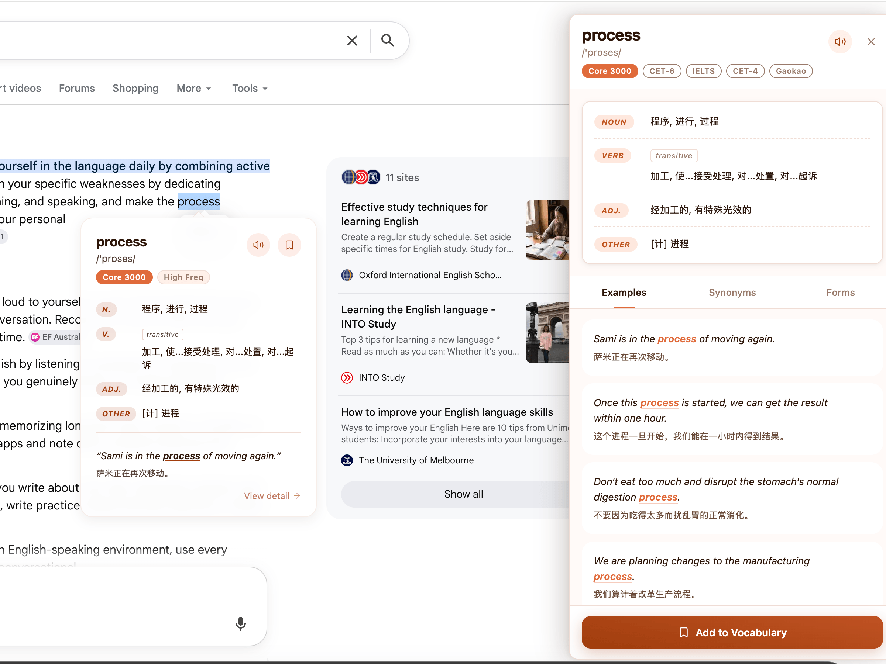Switch to the Synonyms tab

click(x=732, y=293)
